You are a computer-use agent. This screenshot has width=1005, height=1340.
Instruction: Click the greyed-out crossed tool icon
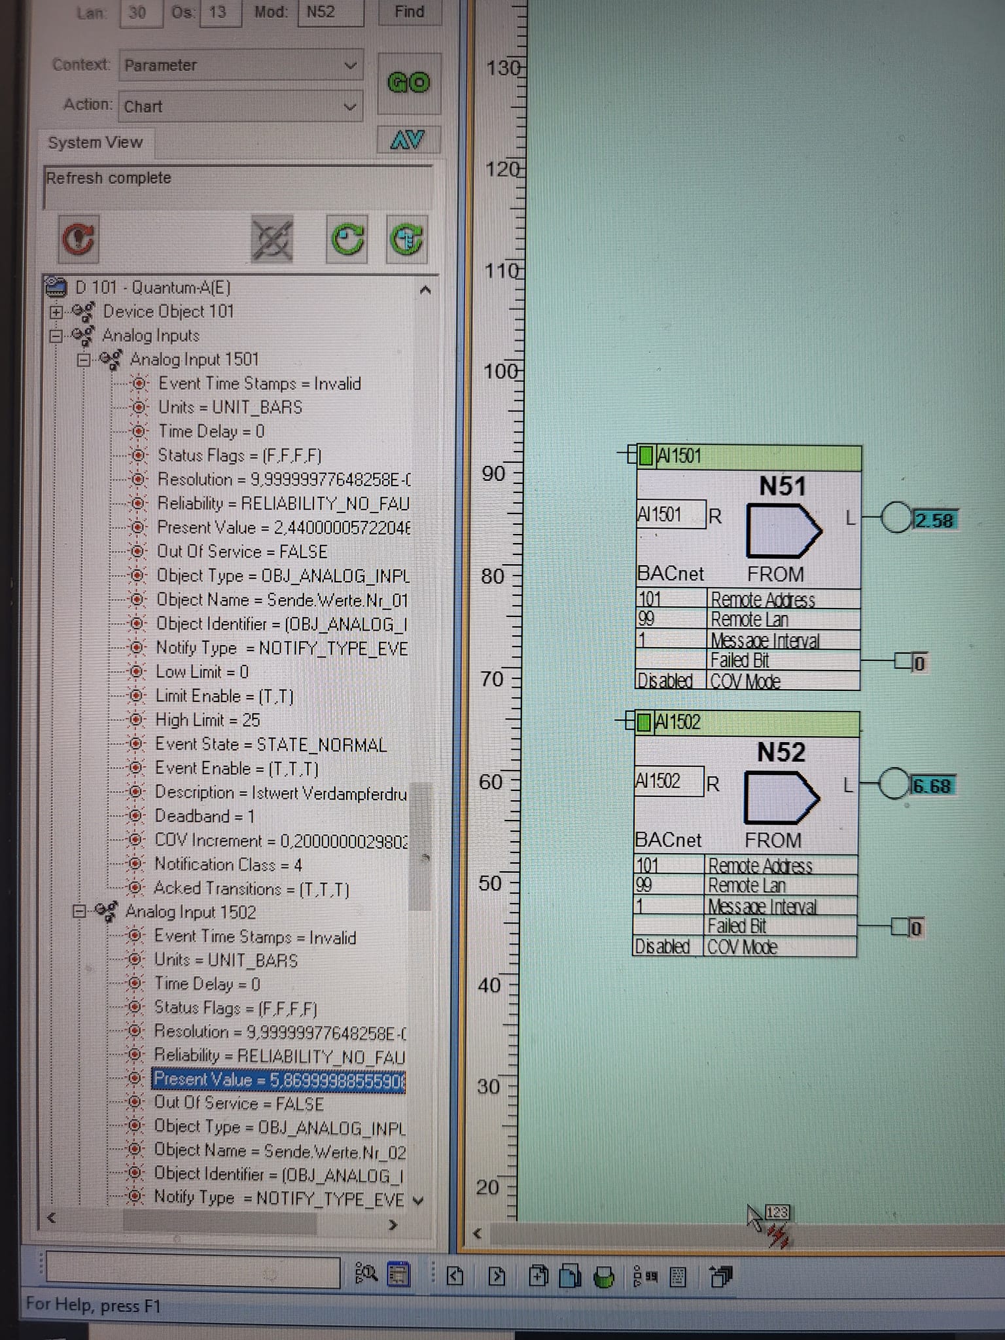(x=272, y=239)
